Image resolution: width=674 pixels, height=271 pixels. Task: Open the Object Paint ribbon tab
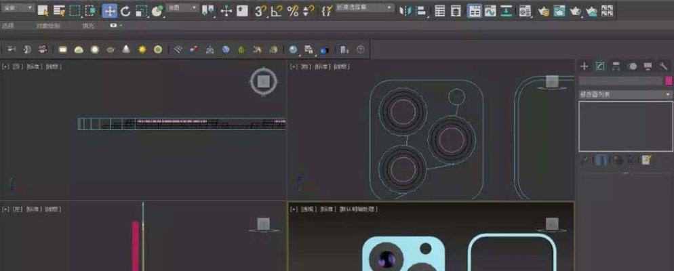(48, 26)
